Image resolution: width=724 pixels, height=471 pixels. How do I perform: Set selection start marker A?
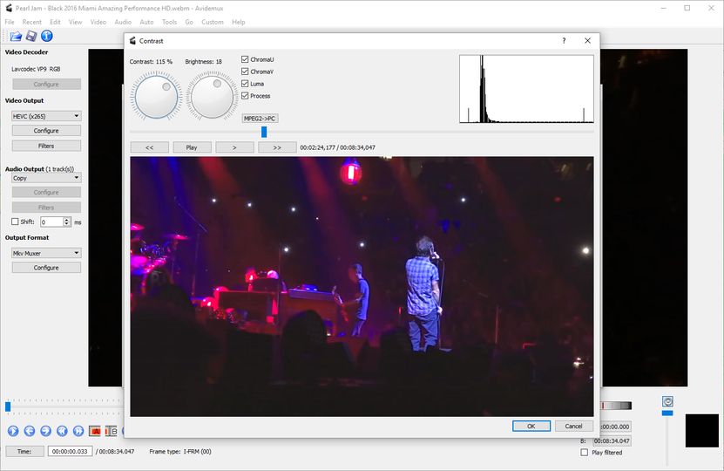95,431
